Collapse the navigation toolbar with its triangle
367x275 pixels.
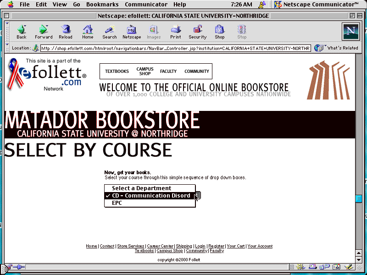pyautogui.click(x=7, y=24)
